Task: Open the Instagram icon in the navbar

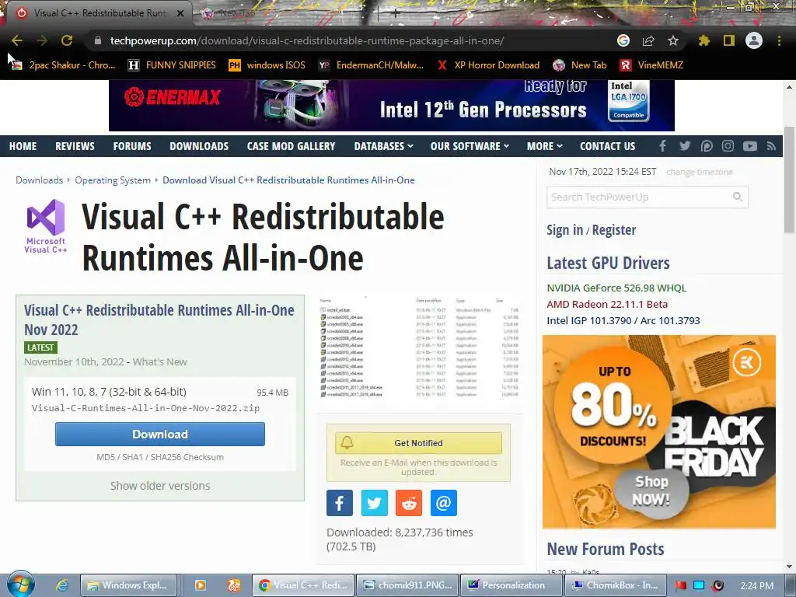Action: [728, 146]
